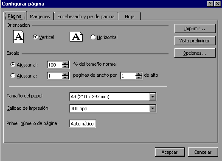
Task: Decrease the Ajustar al percentage spinner
Action: click(65, 66)
